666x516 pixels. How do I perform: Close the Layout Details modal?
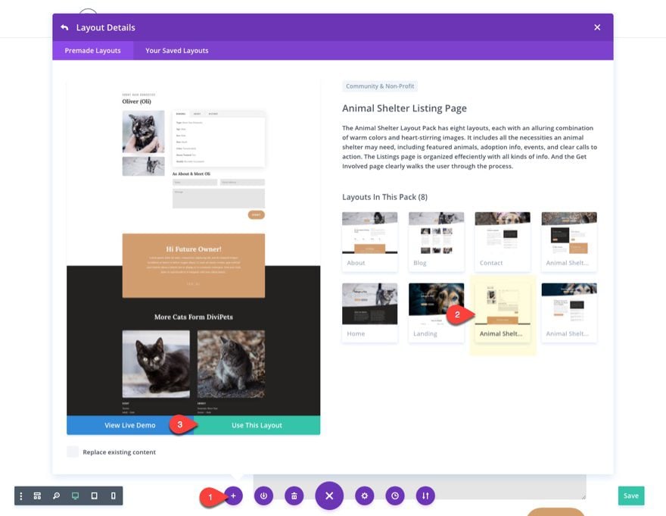tap(597, 27)
